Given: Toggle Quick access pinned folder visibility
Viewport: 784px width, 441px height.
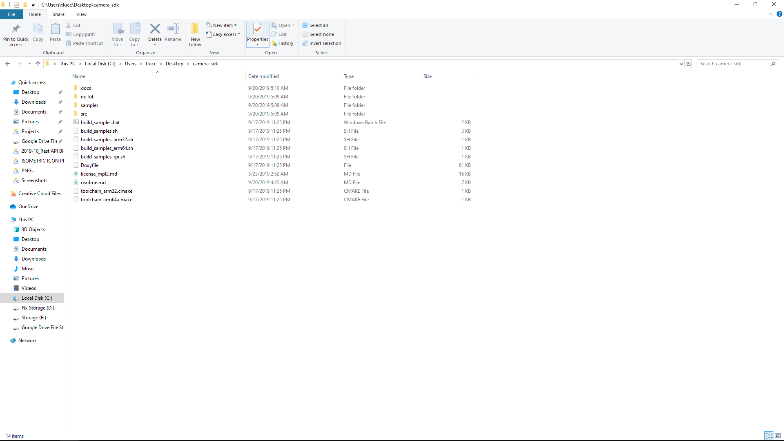Looking at the screenshot, I should coord(4,82).
